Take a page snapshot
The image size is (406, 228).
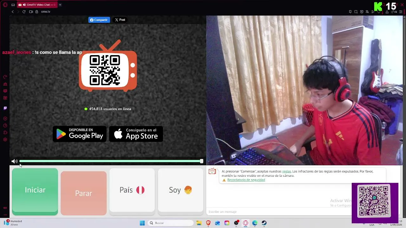click(356, 12)
